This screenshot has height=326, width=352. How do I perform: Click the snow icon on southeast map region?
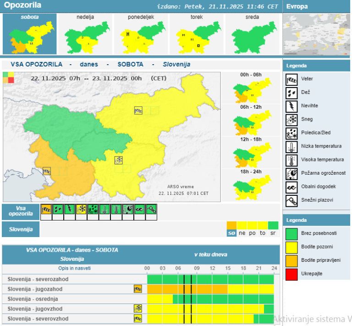tap(119, 160)
